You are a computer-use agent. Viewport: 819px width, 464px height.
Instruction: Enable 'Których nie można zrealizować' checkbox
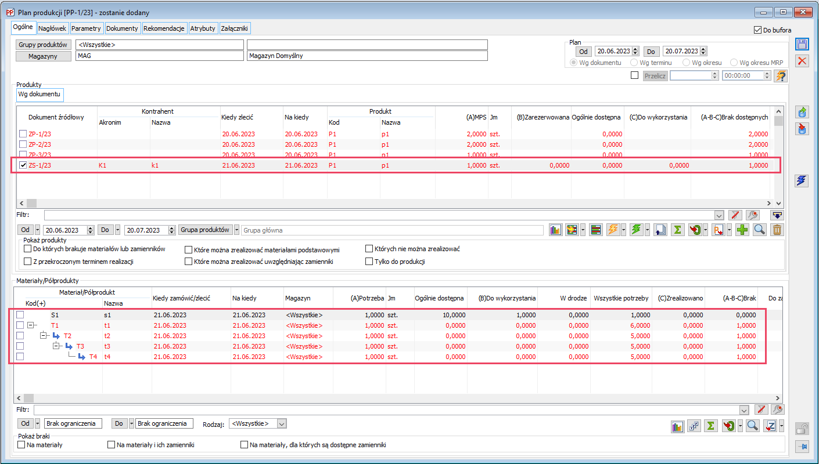[369, 249]
